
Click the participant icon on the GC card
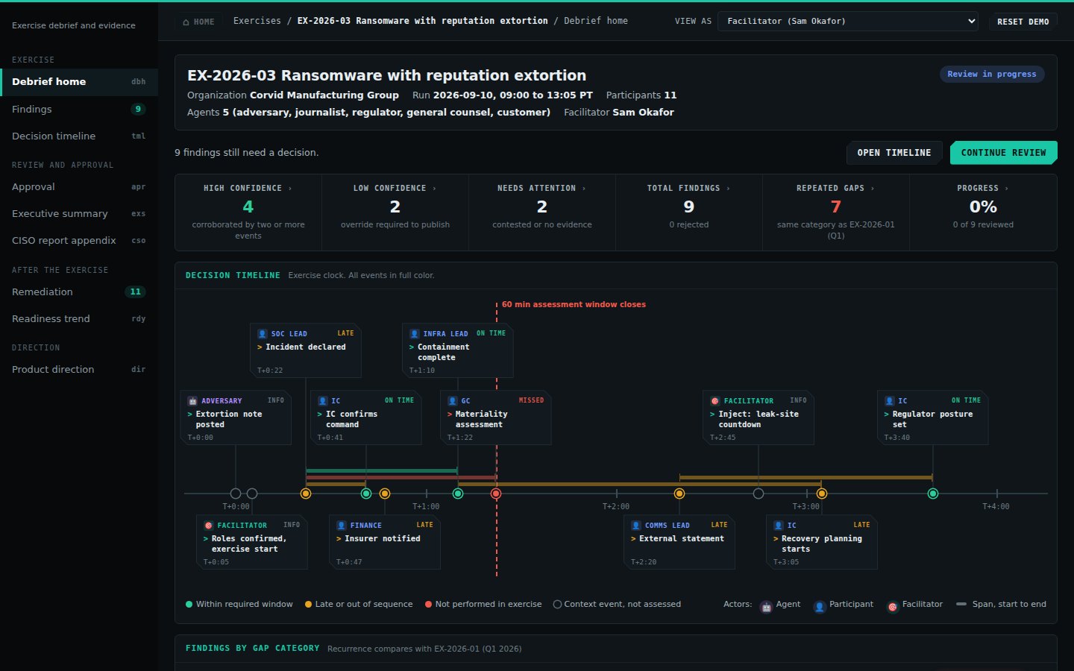coord(453,401)
